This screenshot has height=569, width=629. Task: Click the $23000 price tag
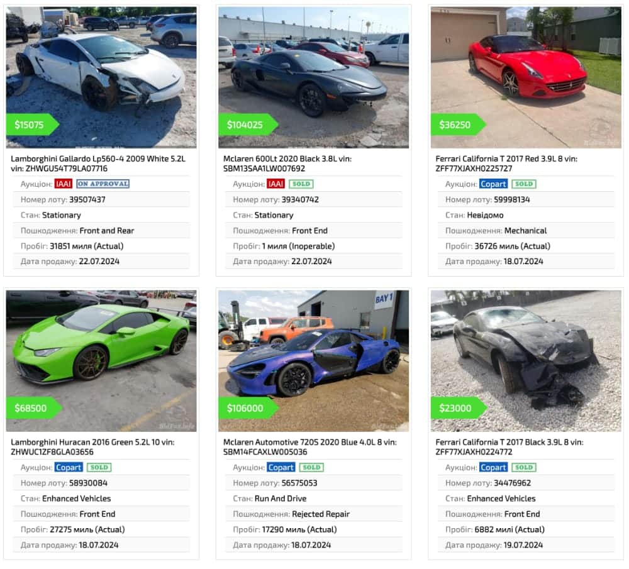(x=458, y=408)
